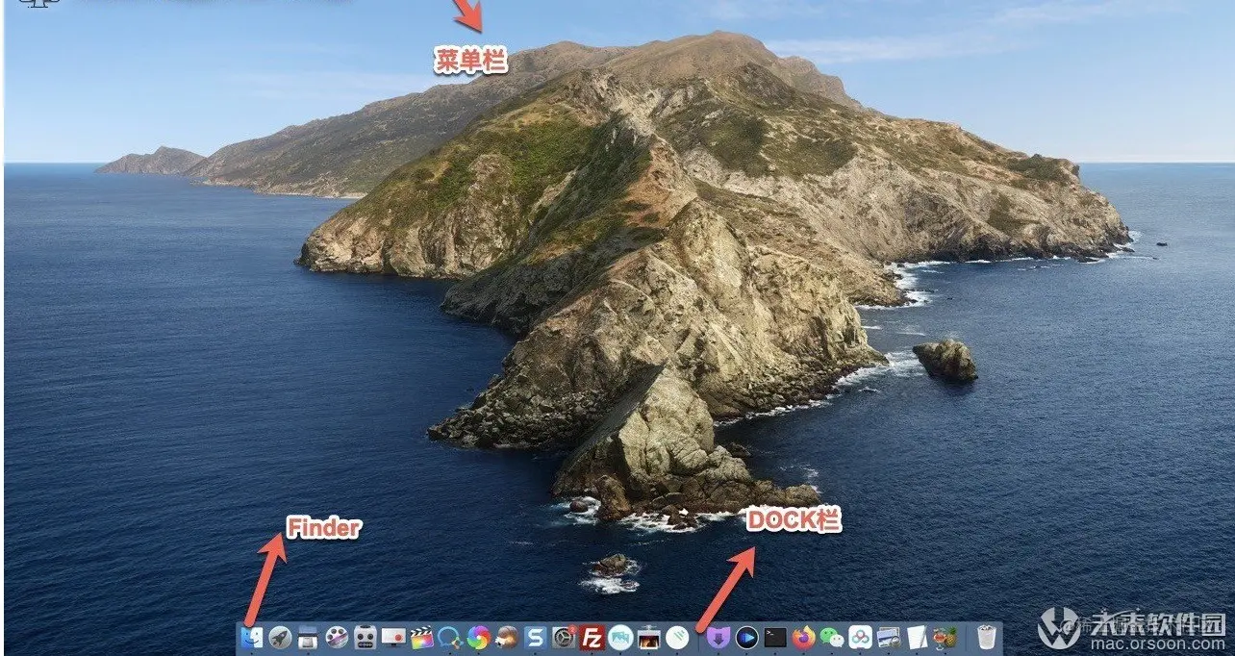The width and height of the screenshot is (1235, 656).
Task: Launch Terminal from the Dock
Action: tap(775, 637)
